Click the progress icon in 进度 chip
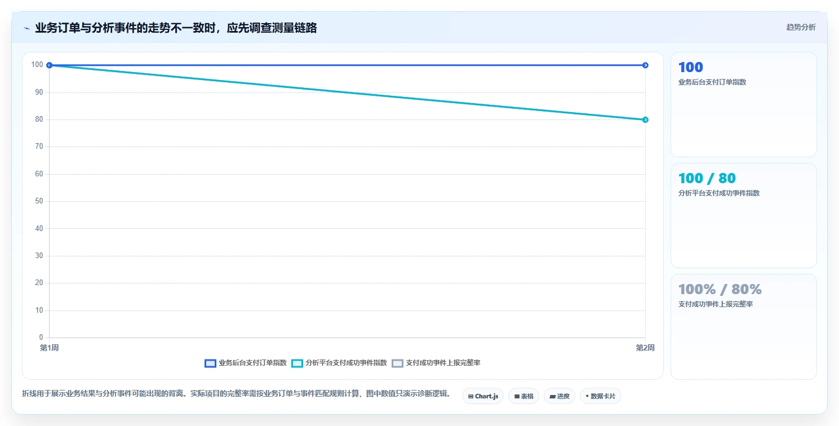 [x=552, y=396]
